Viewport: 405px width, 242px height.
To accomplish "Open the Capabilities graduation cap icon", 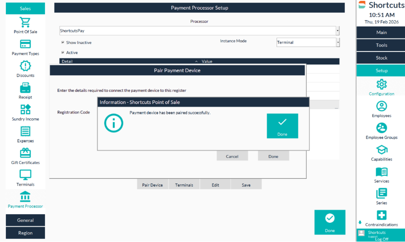I will pyautogui.click(x=381, y=150).
